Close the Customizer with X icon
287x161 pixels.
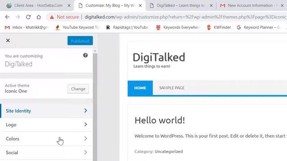[8, 40]
